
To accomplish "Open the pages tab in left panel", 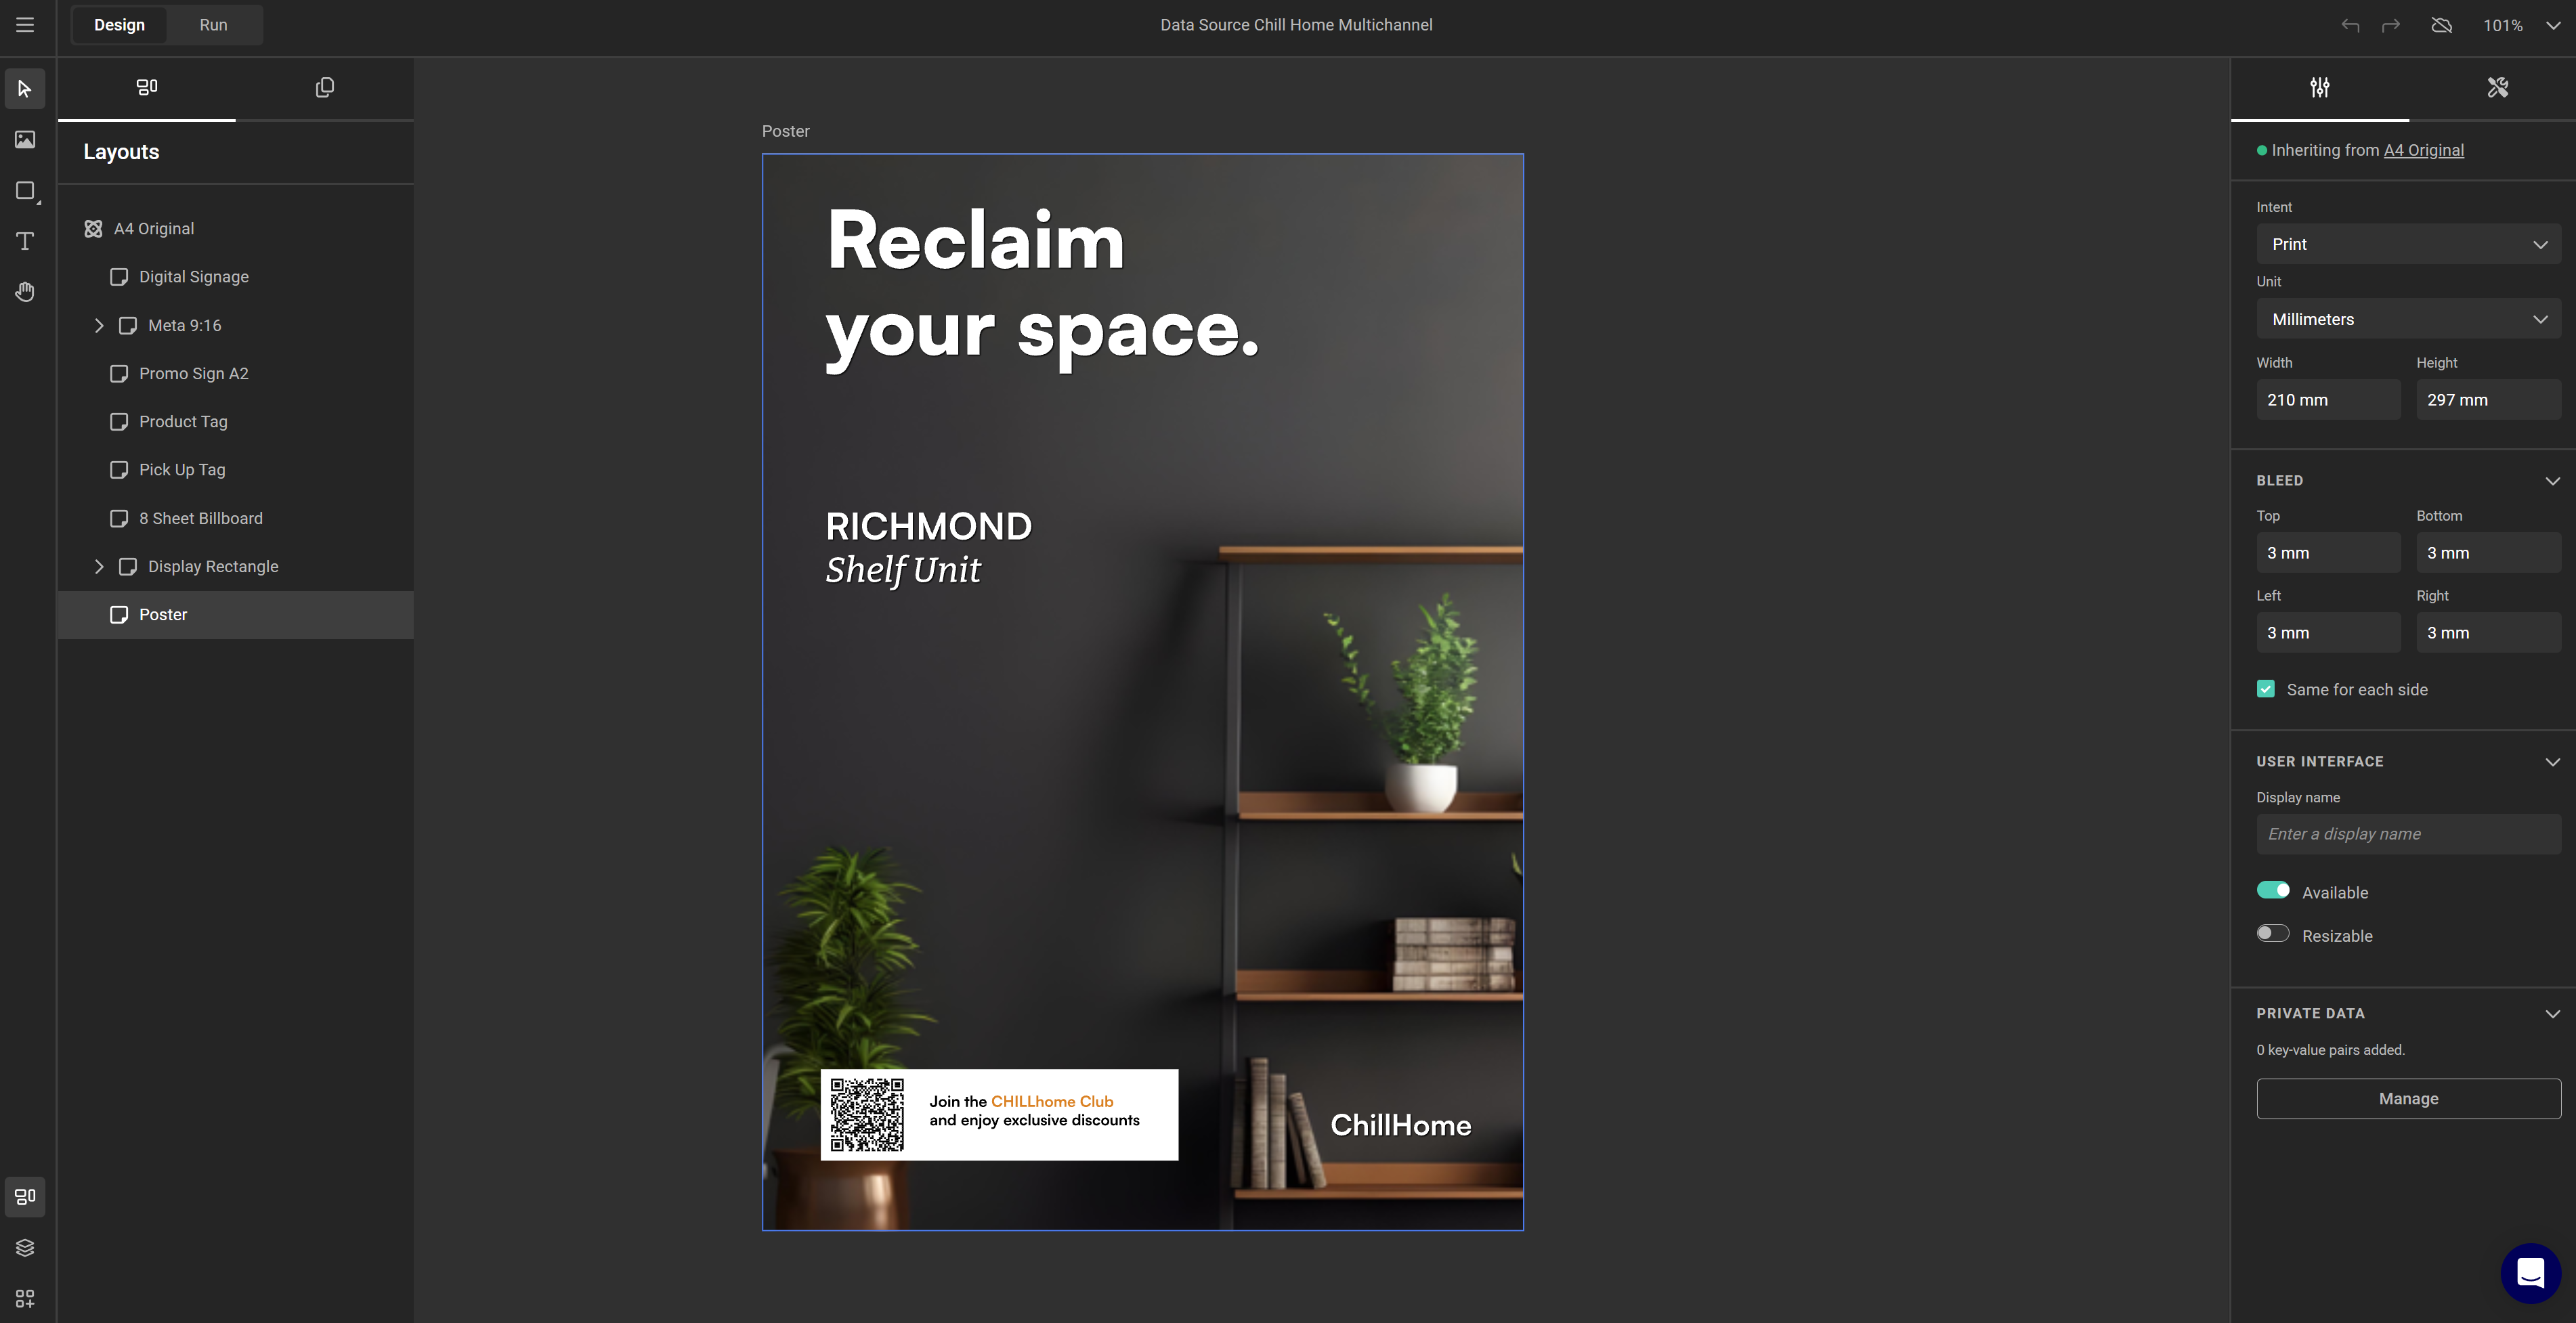I will click(324, 88).
